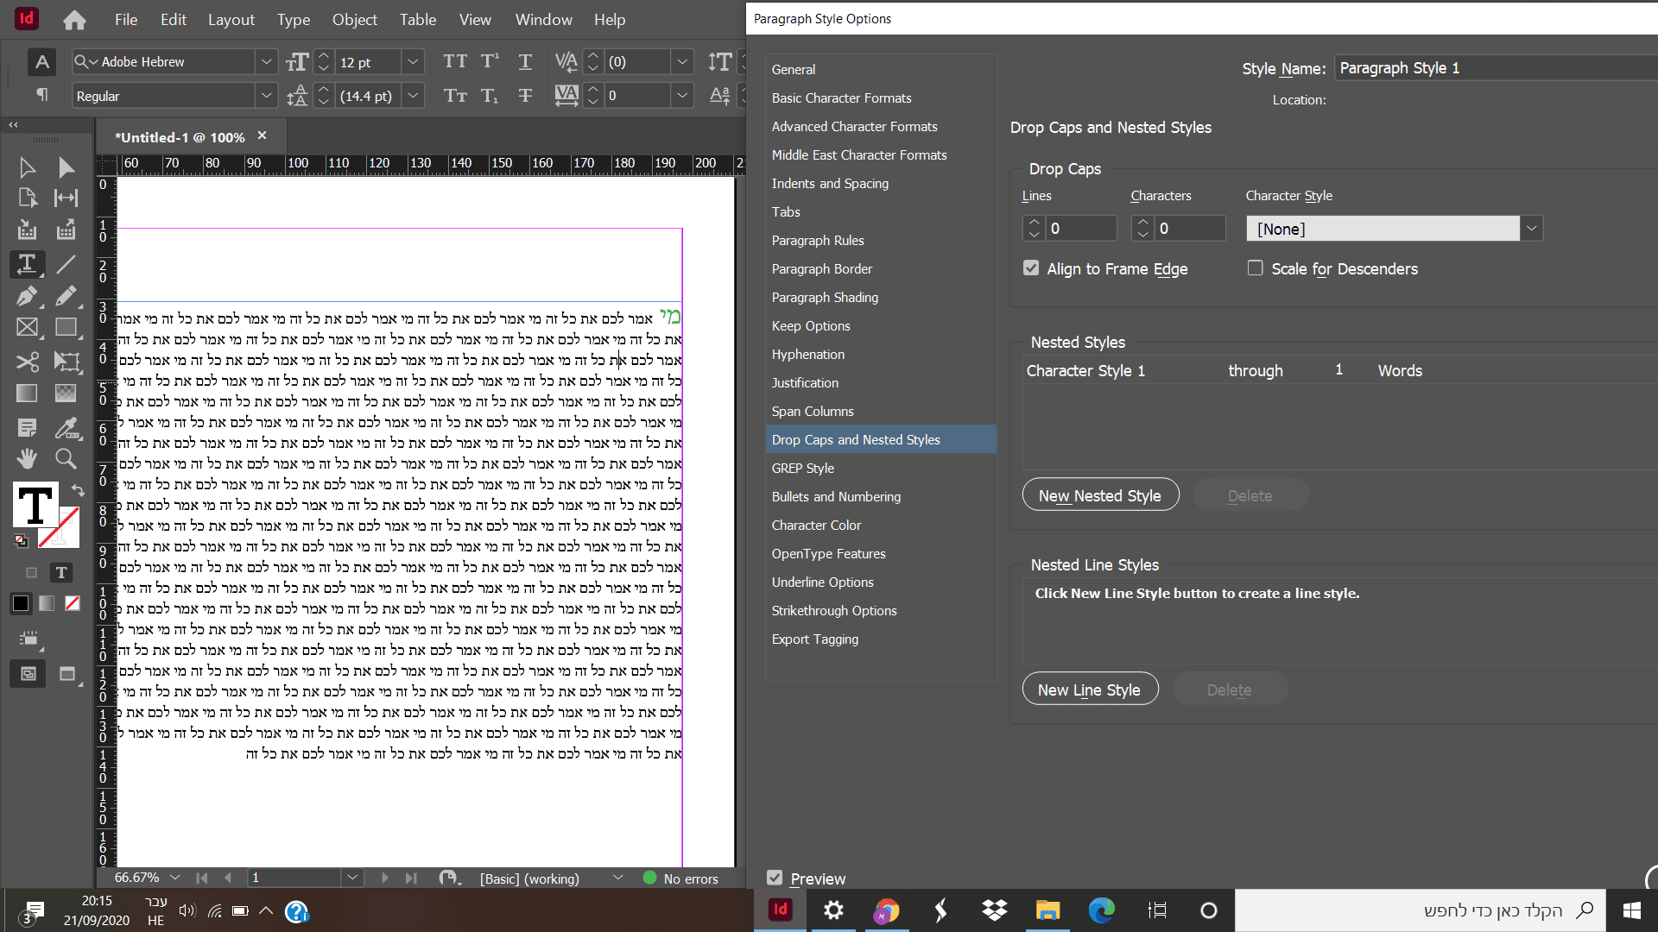Select the Zoom tool

pyautogui.click(x=66, y=457)
